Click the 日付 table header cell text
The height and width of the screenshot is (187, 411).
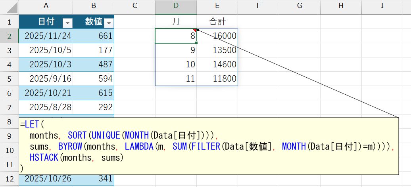pyautogui.click(x=46, y=22)
